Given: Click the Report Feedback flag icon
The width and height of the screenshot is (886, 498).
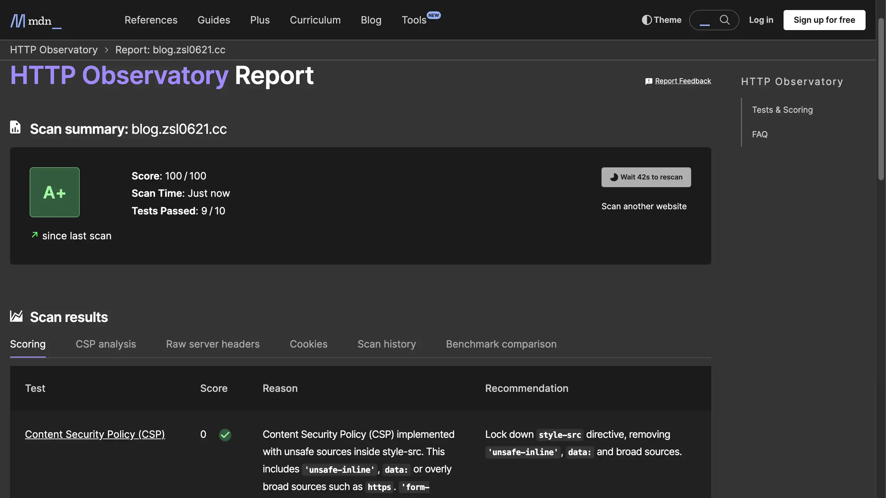Looking at the screenshot, I should coord(649,81).
